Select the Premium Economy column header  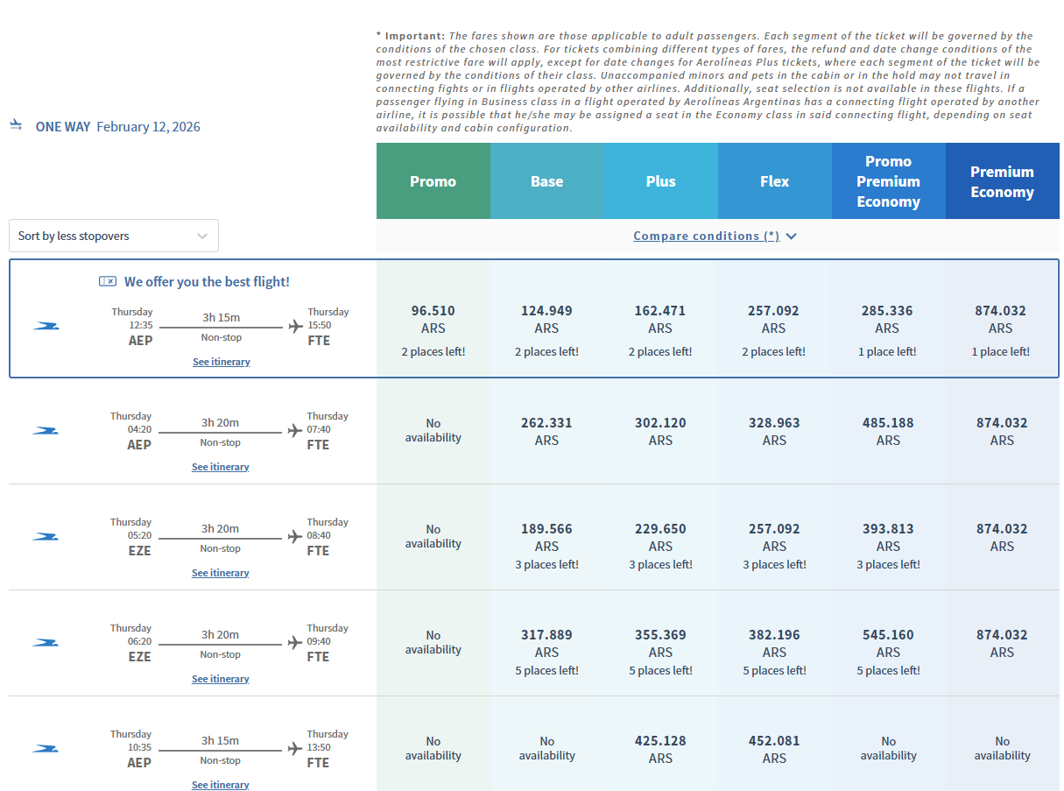[x=1002, y=181]
